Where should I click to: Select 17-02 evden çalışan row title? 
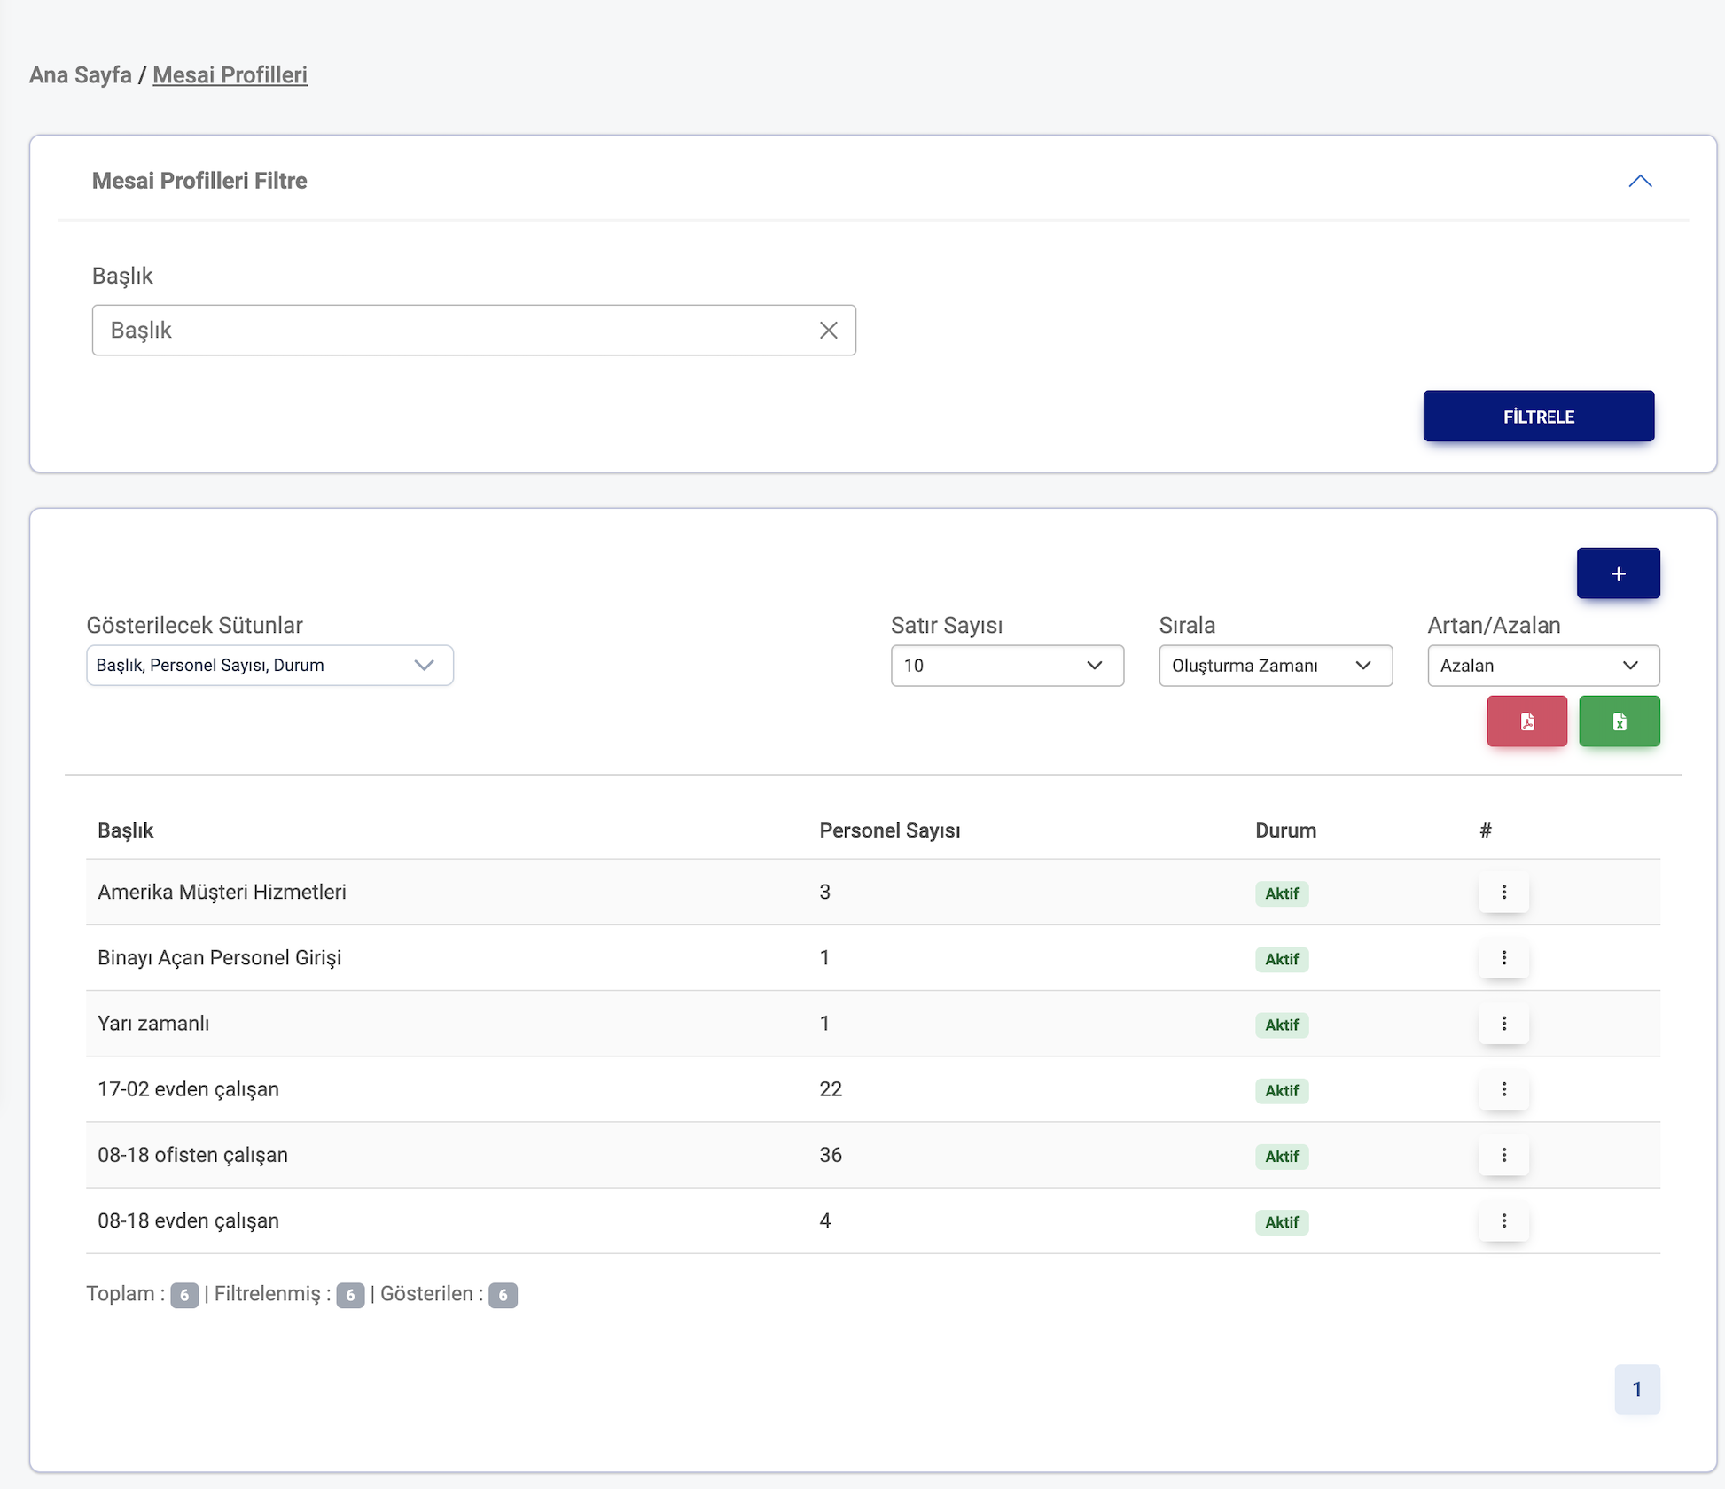[x=188, y=1089]
